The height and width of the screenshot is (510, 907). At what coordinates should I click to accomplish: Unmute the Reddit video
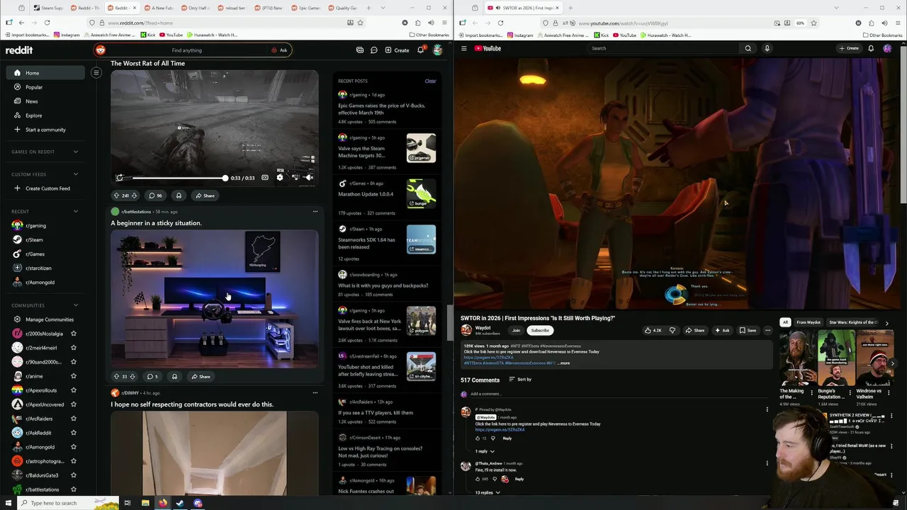(x=309, y=178)
